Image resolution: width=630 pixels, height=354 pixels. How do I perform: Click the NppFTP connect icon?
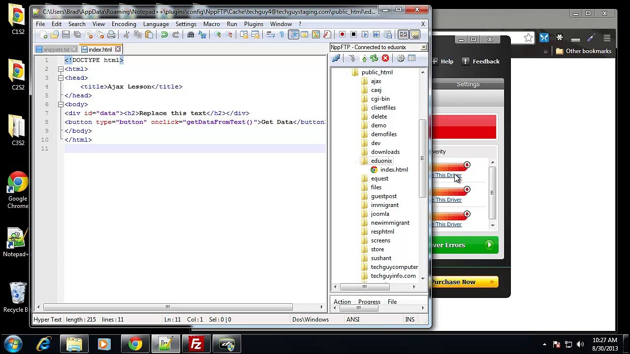[x=336, y=59]
